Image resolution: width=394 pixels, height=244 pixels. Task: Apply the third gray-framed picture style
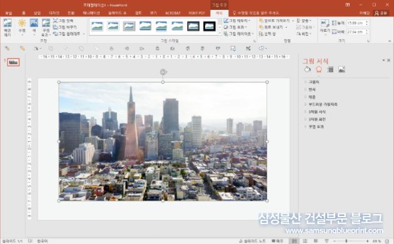pyautogui.click(x=129, y=26)
